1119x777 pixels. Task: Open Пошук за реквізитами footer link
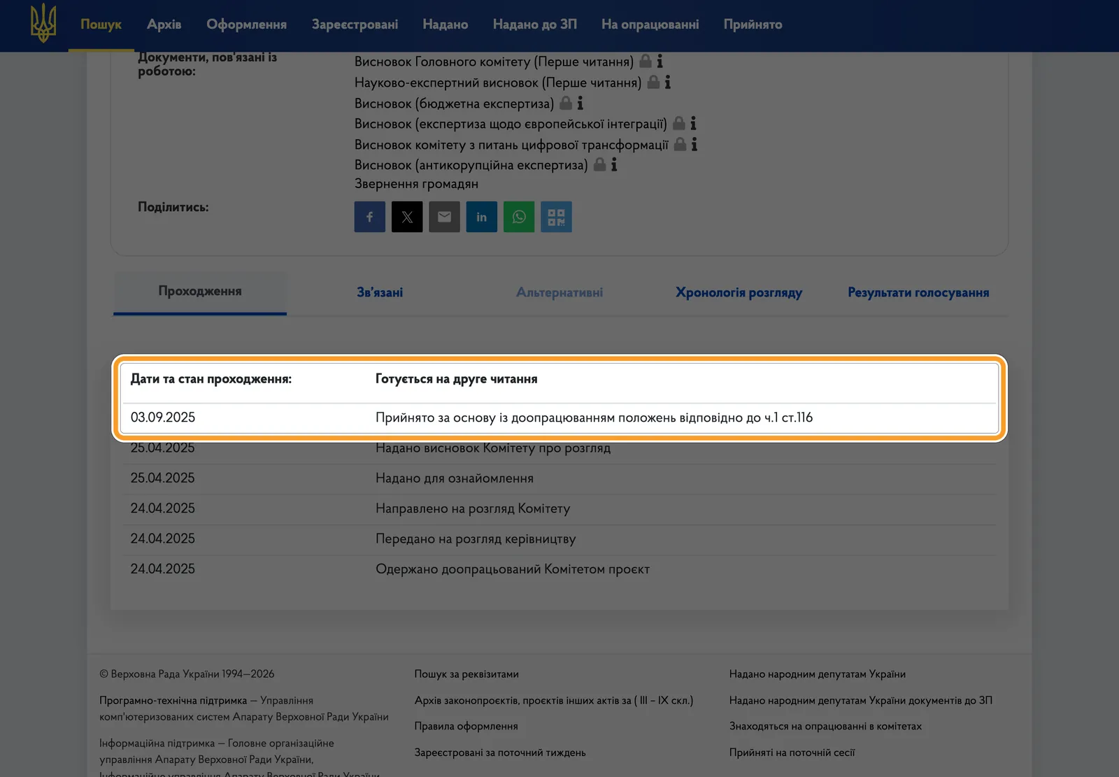[x=466, y=674]
